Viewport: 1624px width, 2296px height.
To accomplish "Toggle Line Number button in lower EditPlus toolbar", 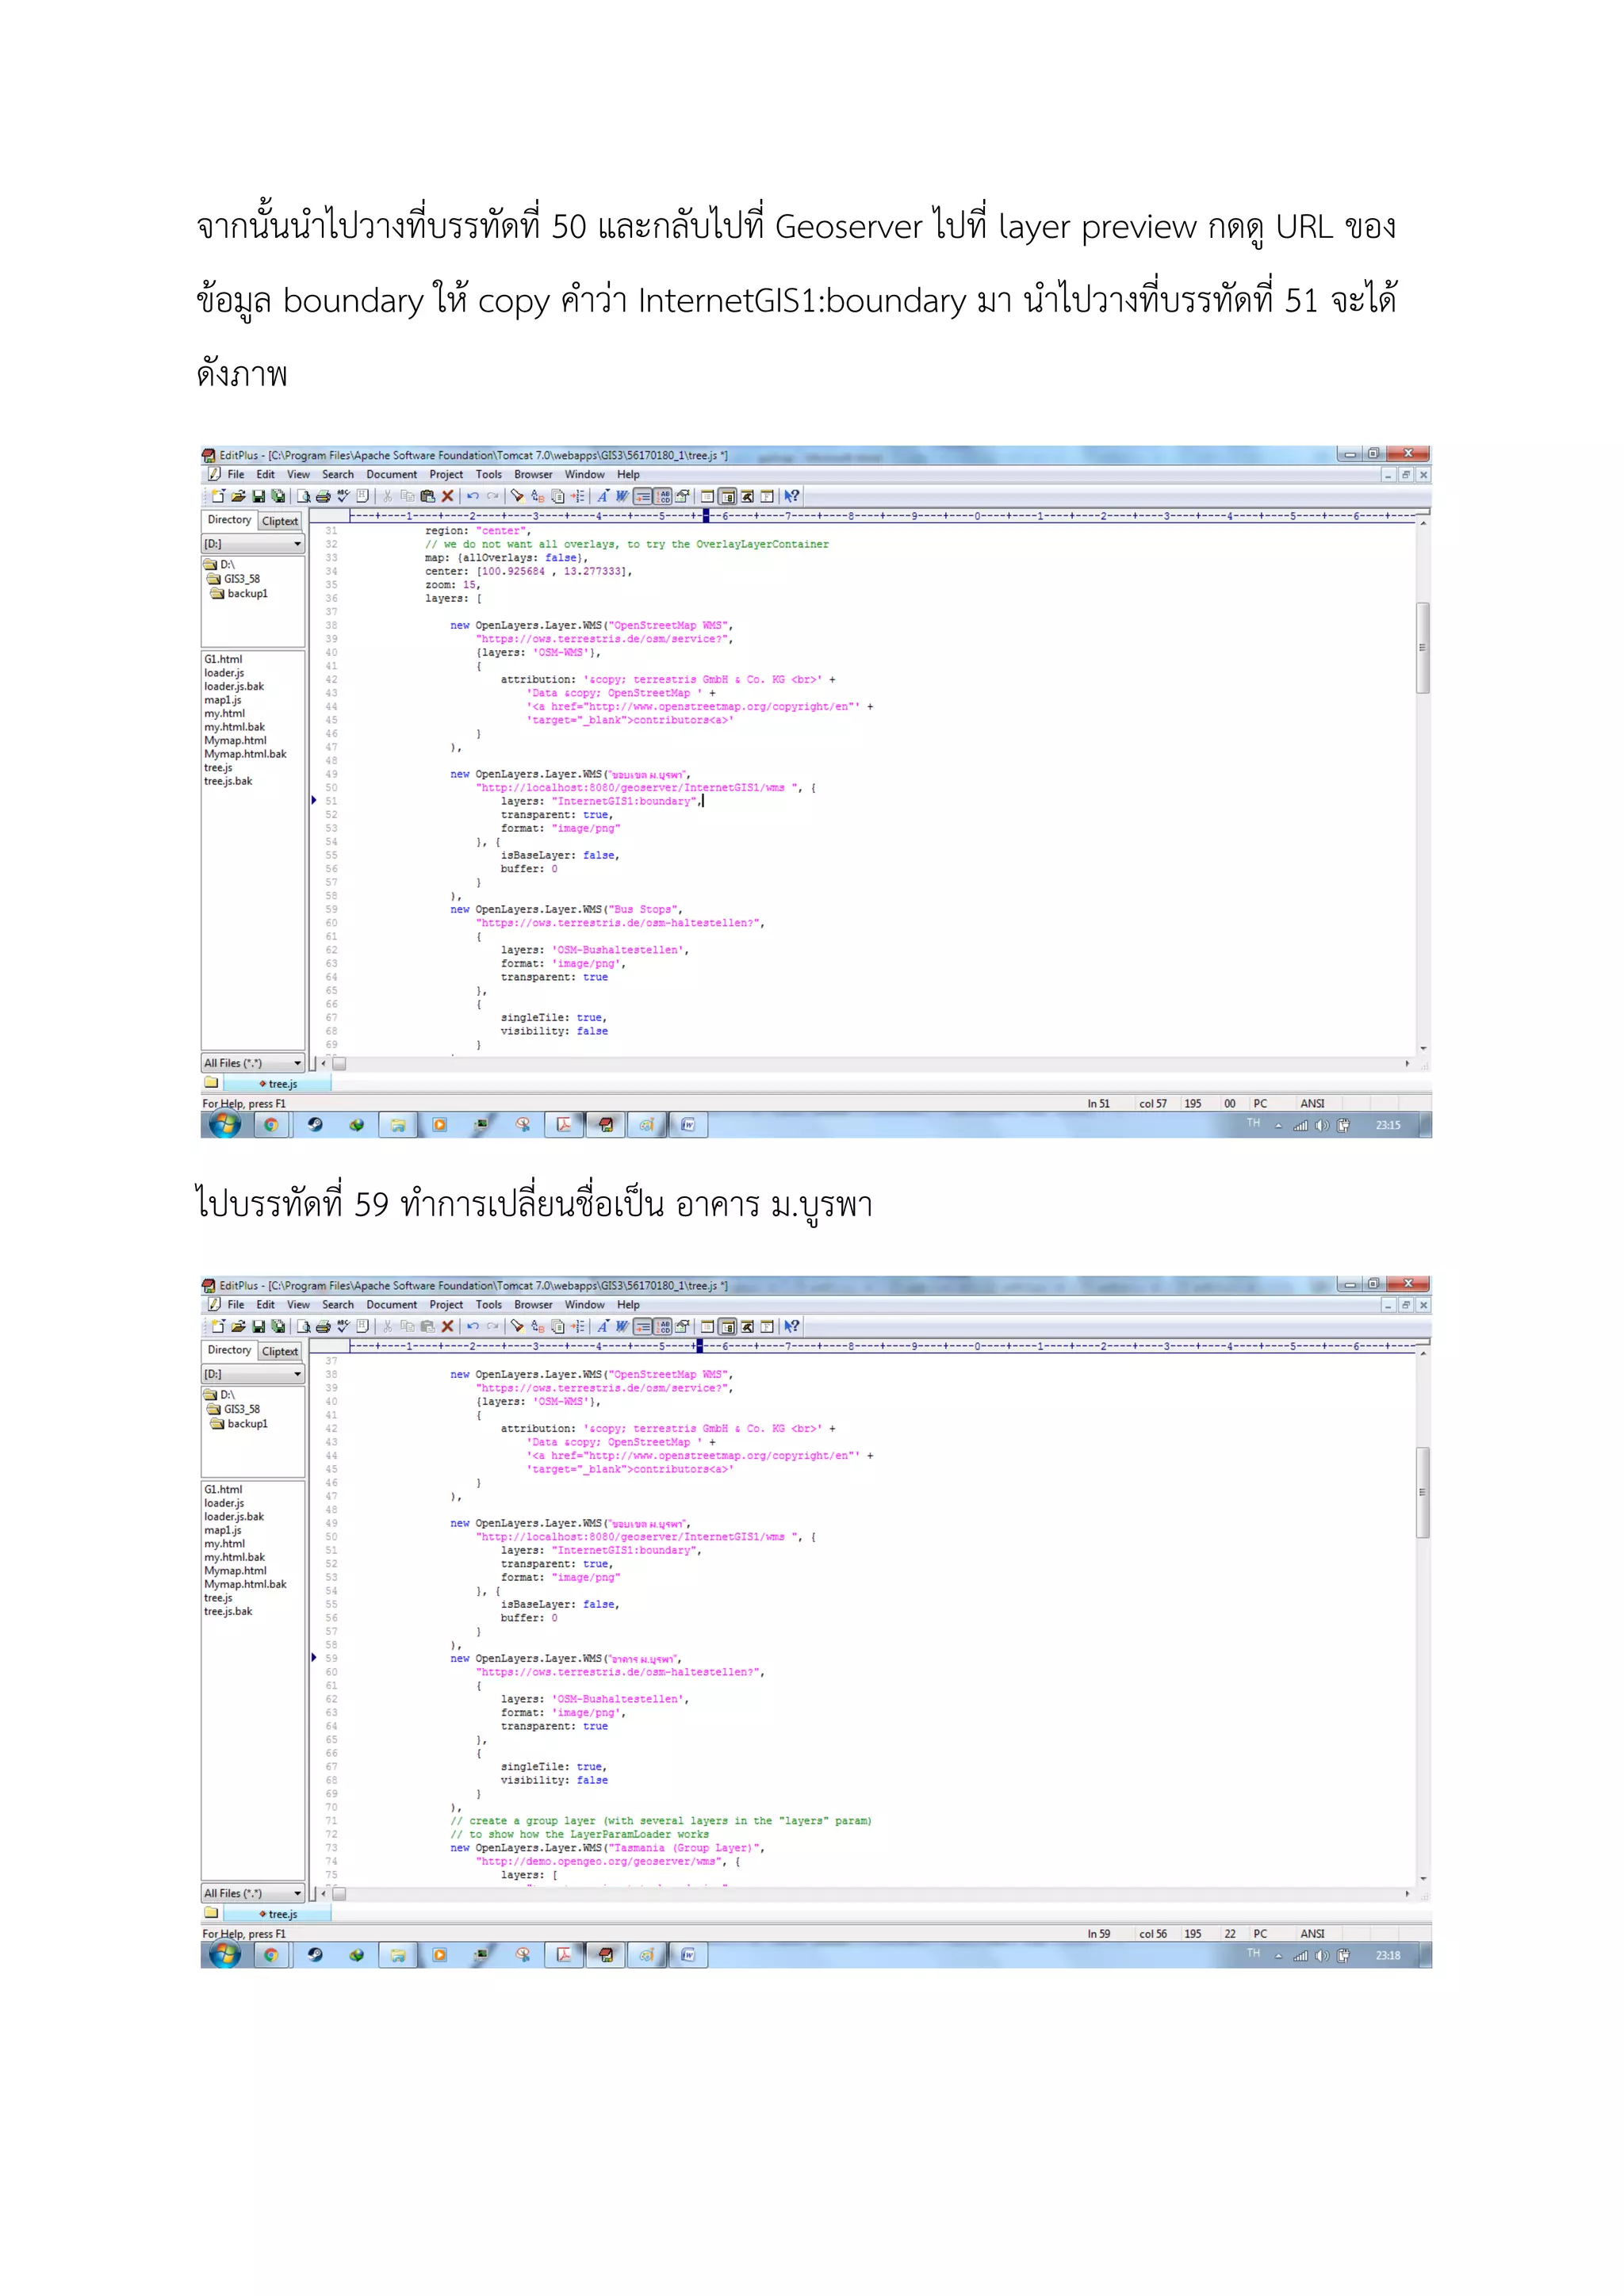I will tap(663, 1326).
